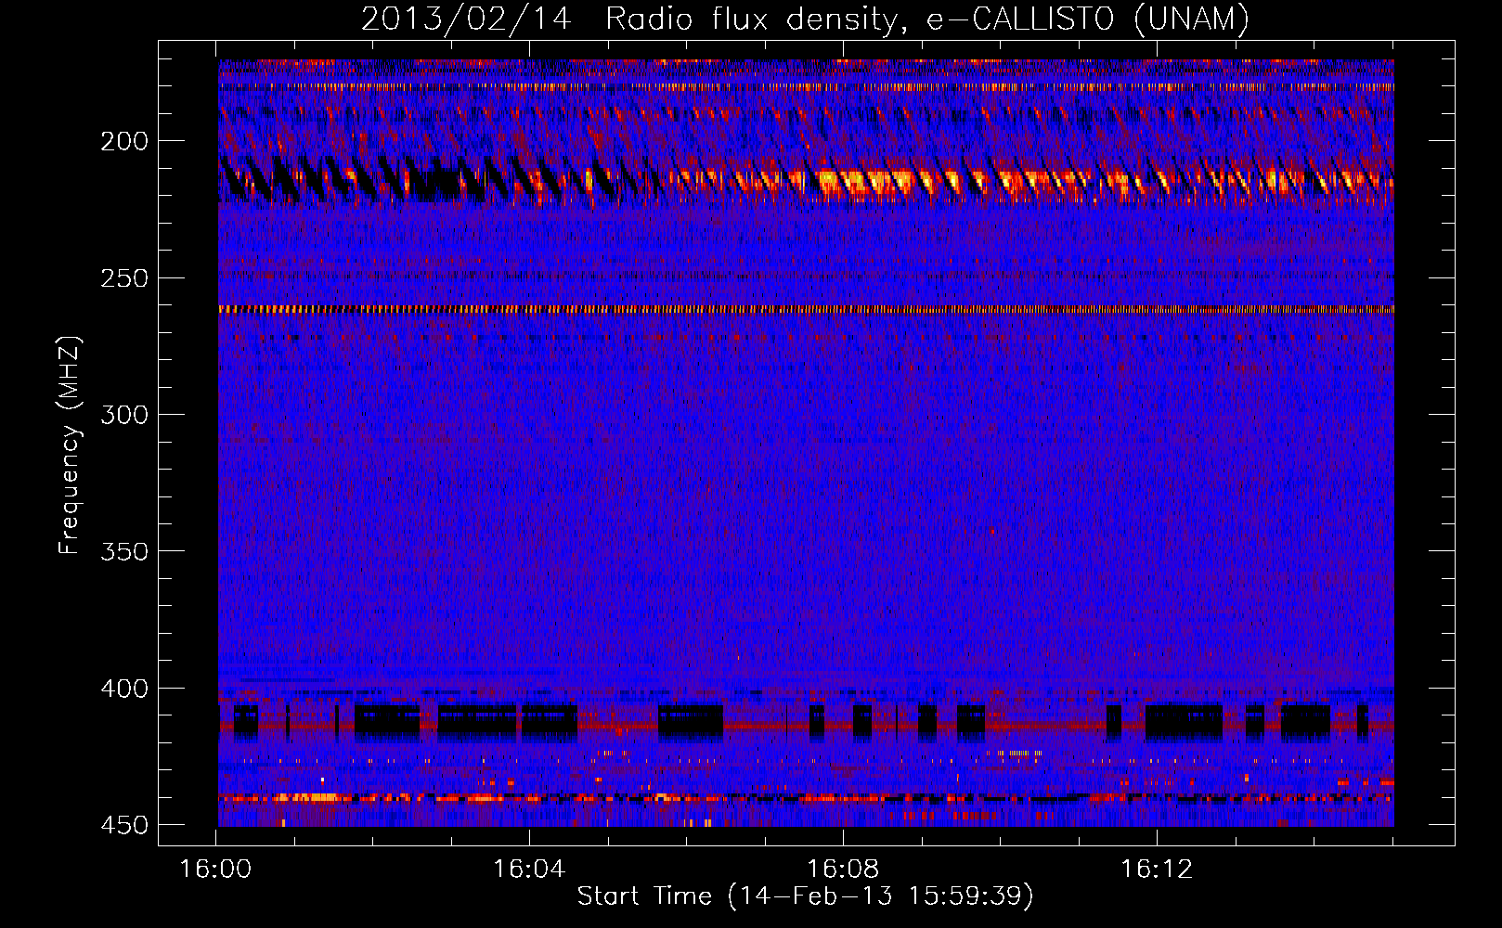Click the 16:04 time tick label
1502x928 pixels.
[529, 869]
